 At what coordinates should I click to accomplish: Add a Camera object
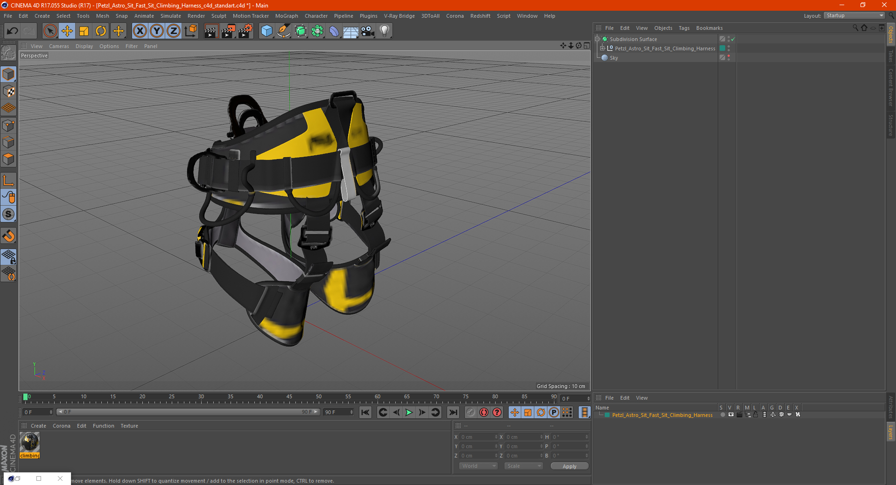click(x=368, y=31)
